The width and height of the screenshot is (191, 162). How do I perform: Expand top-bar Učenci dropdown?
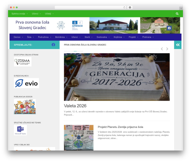point(36,14)
